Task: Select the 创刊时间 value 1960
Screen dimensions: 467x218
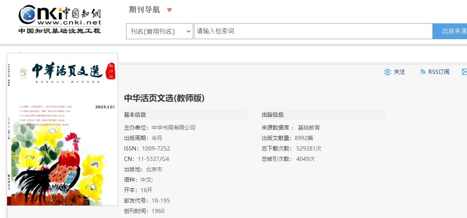Action: click(158, 211)
